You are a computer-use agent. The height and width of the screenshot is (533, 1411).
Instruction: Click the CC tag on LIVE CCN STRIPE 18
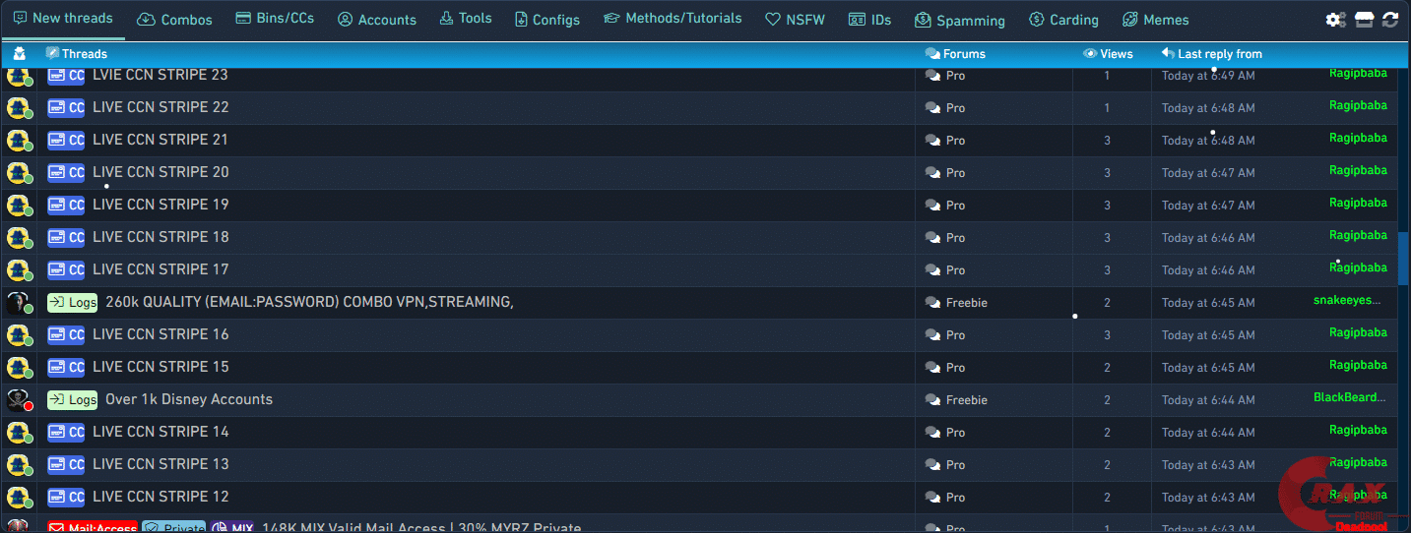66,237
